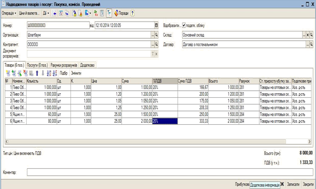The image size is (316, 189).
Task: Click the enter-based-on document icon with blue arrow
Action: pyautogui.click(x=67, y=13)
